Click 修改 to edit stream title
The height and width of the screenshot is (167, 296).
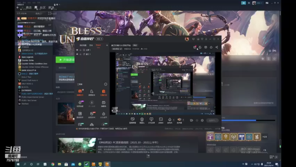[135, 45]
